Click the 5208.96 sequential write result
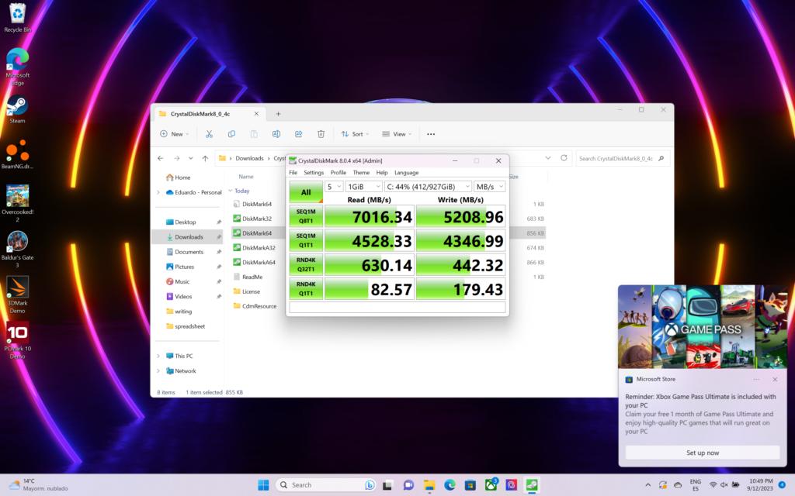Screen dimensions: 795x496 (x=460, y=217)
